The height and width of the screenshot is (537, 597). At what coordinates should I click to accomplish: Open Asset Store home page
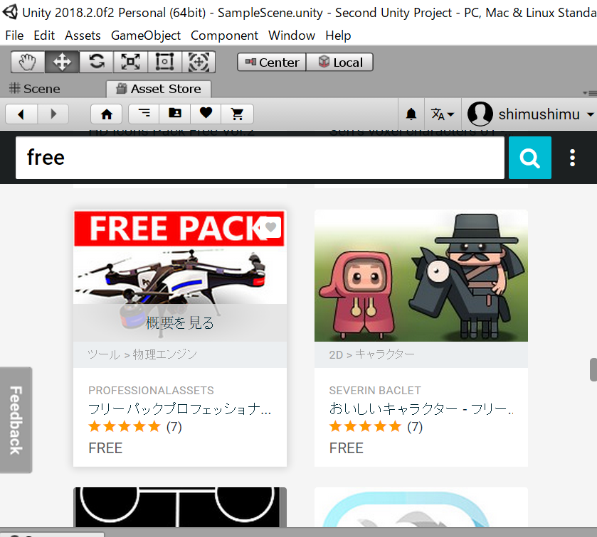coord(107,114)
